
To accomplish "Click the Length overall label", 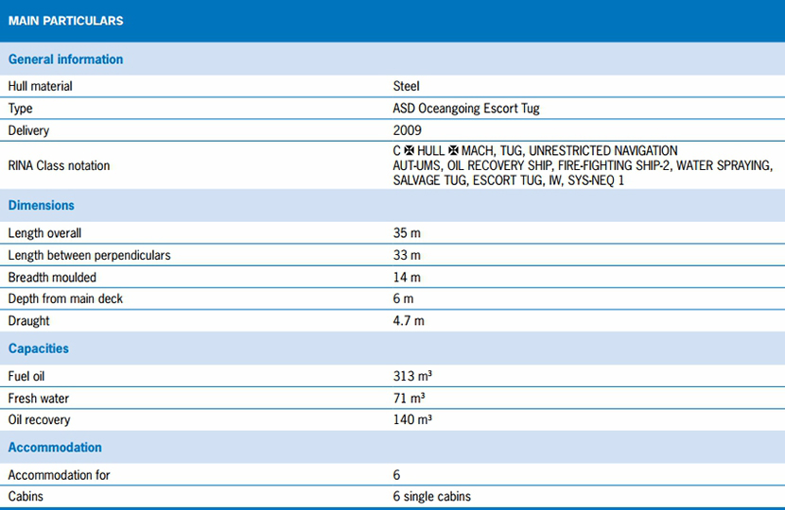I will pos(44,233).
